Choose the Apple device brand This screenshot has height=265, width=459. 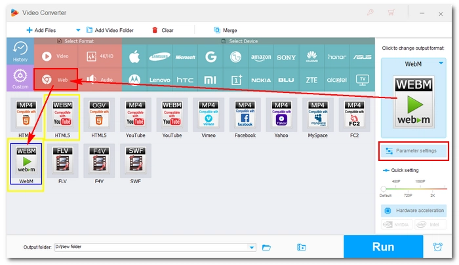(x=134, y=57)
